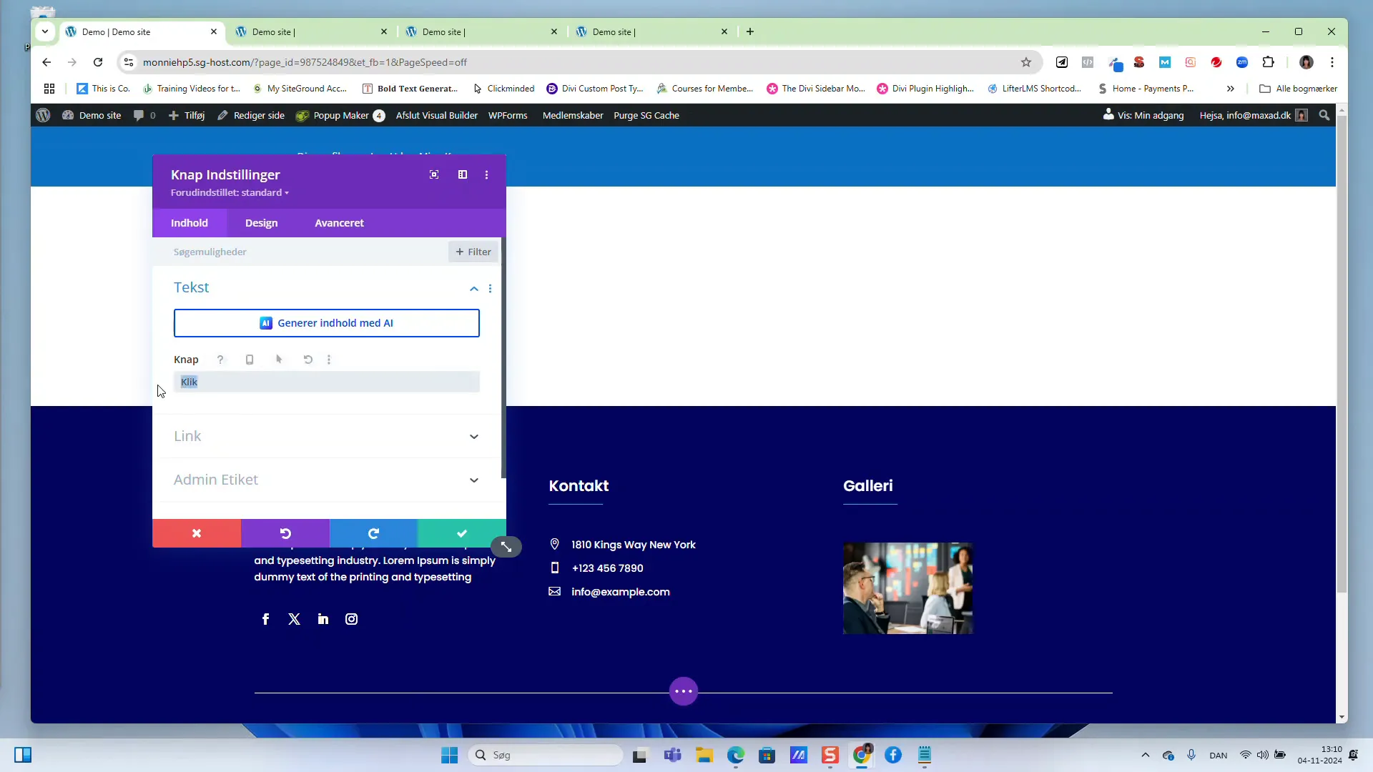Undo with the purple arrow icon
The image size is (1373, 772).
click(285, 533)
